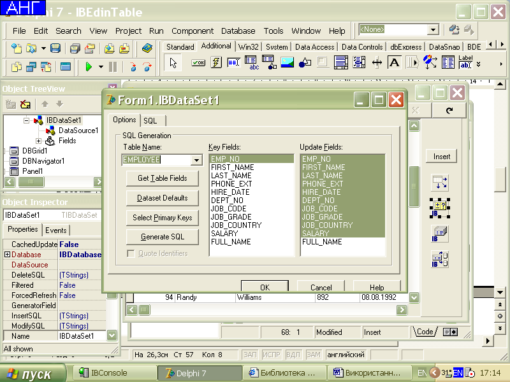Show more palette components via chevron
Screen dimensions: 510x382
pos(479,64)
